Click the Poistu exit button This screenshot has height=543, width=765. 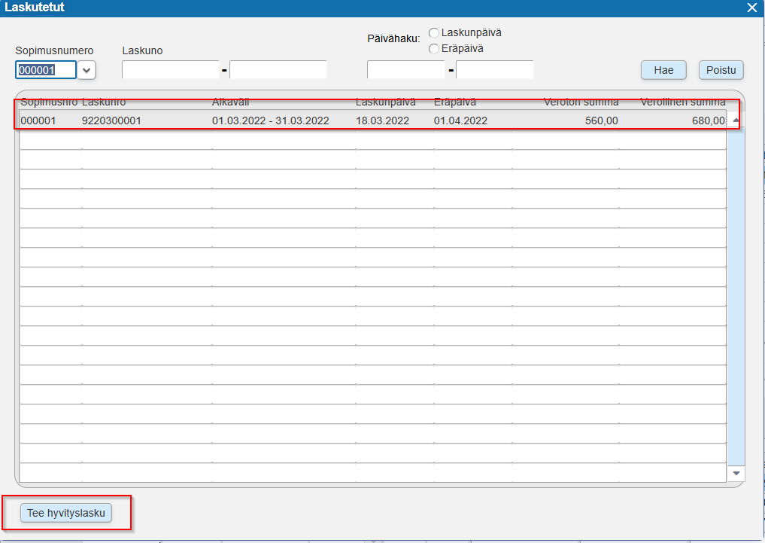point(721,70)
